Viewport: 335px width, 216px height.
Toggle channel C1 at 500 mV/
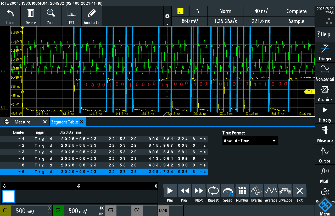coord(26,210)
